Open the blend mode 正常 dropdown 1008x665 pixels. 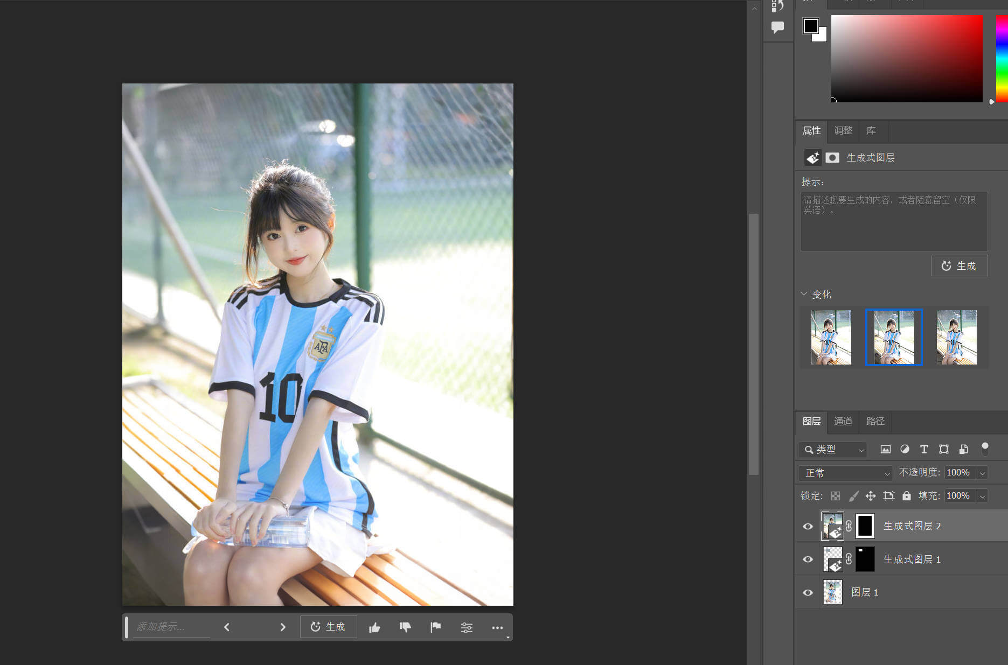point(845,473)
